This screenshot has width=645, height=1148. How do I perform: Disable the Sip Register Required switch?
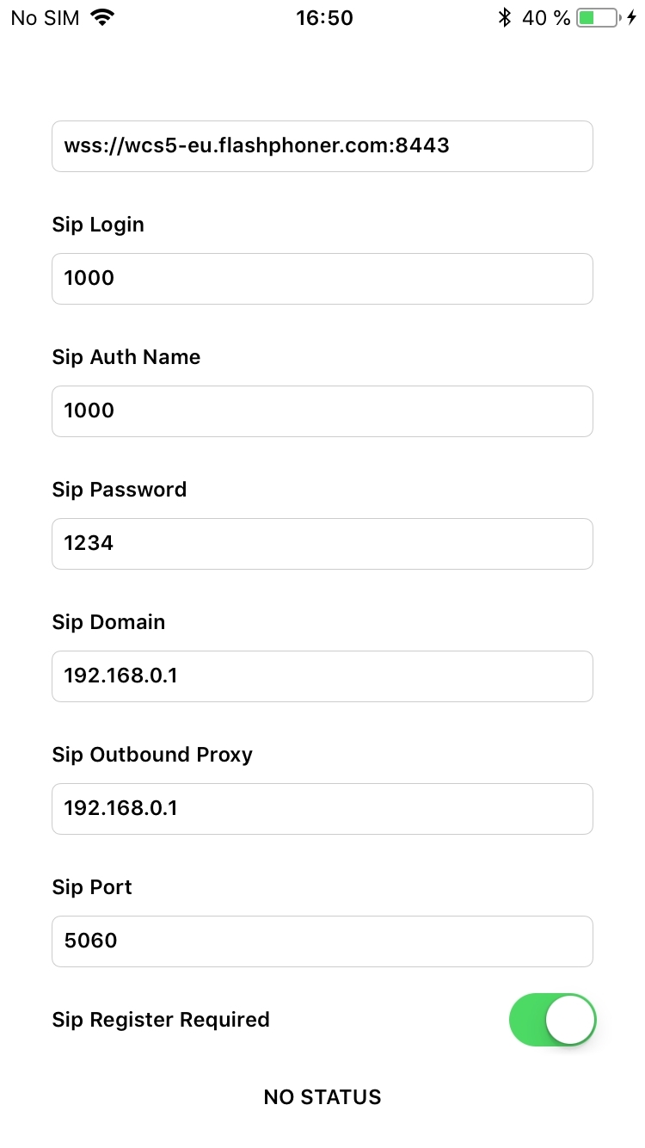click(x=552, y=1020)
